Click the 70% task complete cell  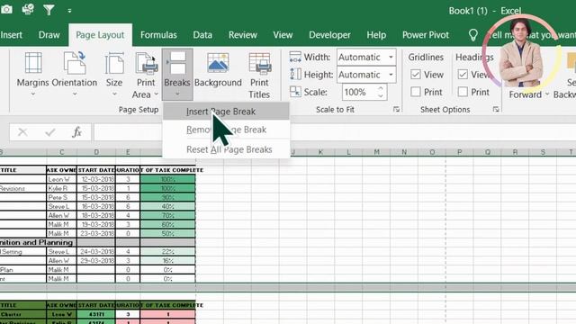[x=167, y=215]
